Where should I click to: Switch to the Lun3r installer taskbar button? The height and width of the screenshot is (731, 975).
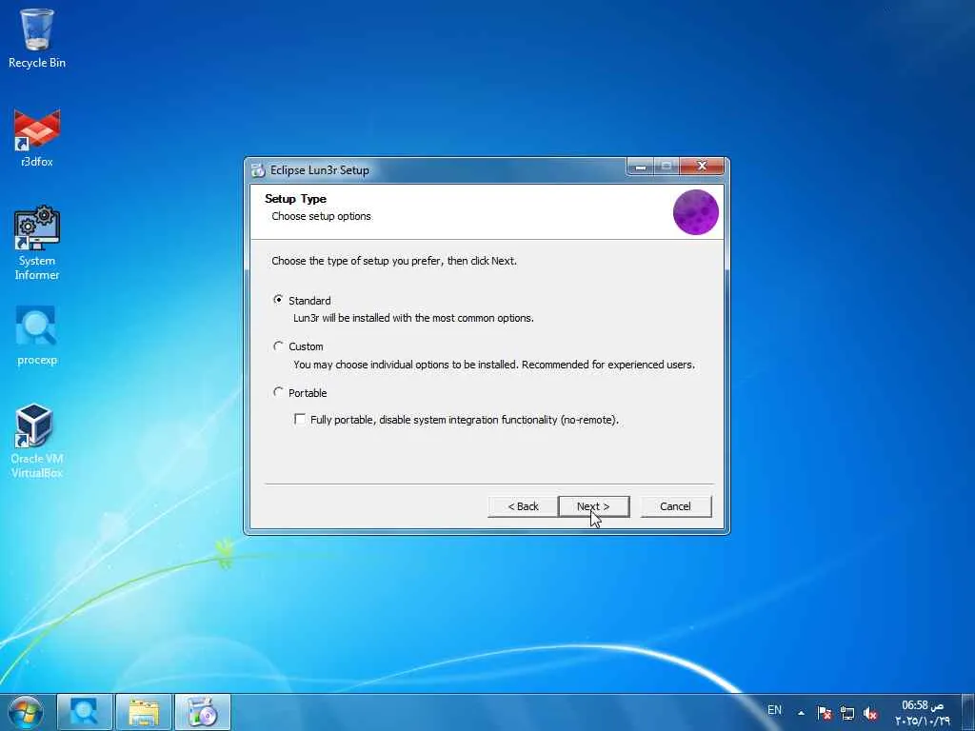point(202,712)
